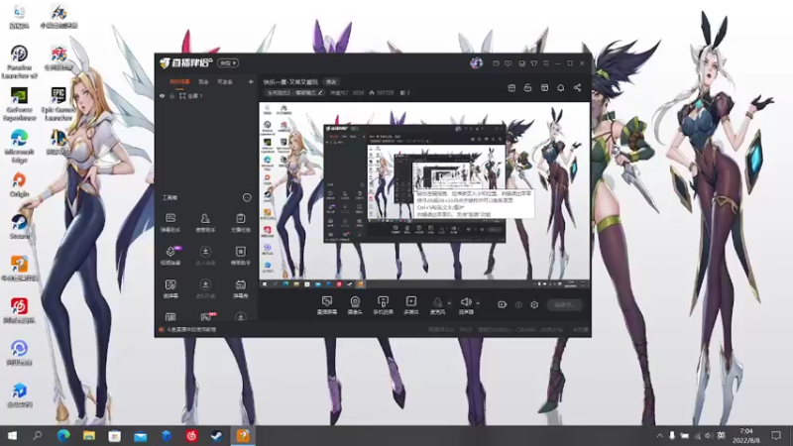Open settings gear in bottom bar
793x446 pixels.
534,305
